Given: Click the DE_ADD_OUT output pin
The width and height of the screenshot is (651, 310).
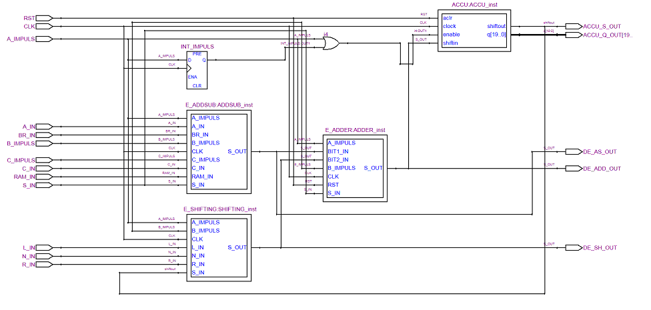Looking at the screenshot, I should [x=574, y=169].
